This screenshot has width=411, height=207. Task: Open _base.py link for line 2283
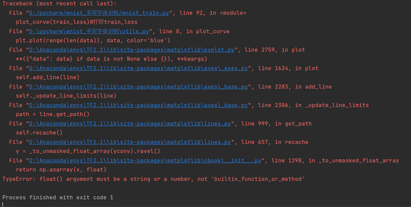click(138, 87)
